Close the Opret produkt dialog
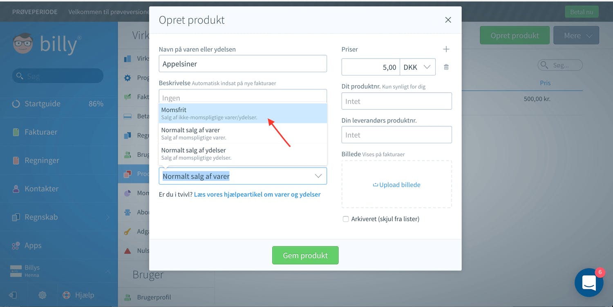This screenshot has height=307, width=613. (x=448, y=20)
